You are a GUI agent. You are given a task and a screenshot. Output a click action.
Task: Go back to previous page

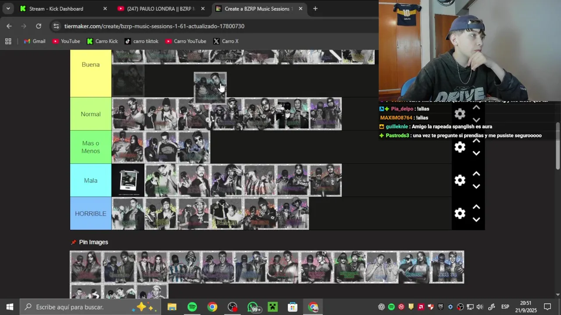pos(9,26)
